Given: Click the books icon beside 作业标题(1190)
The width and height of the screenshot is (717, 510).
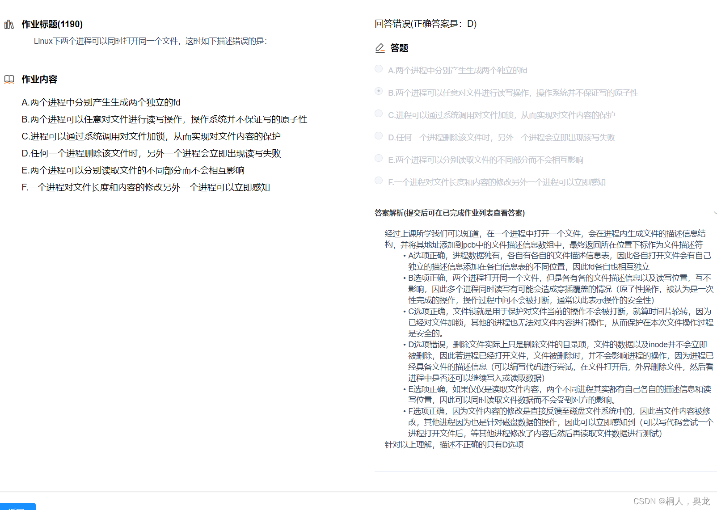Looking at the screenshot, I should tap(9, 24).
